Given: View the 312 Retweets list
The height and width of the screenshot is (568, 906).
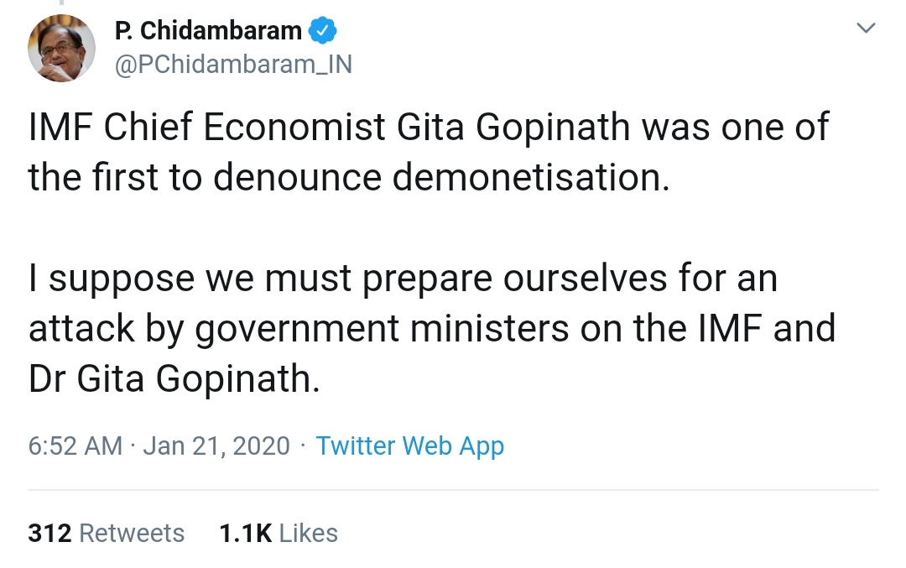Looking at the screenshot, I should [x=106, y=533].
